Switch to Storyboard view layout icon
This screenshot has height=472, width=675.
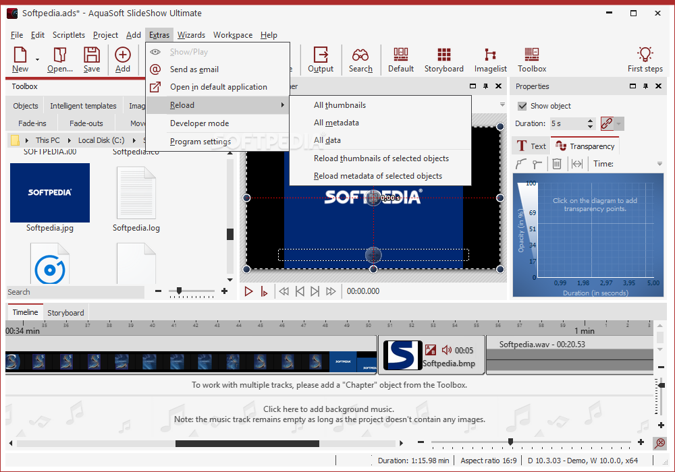coord(444,59)
